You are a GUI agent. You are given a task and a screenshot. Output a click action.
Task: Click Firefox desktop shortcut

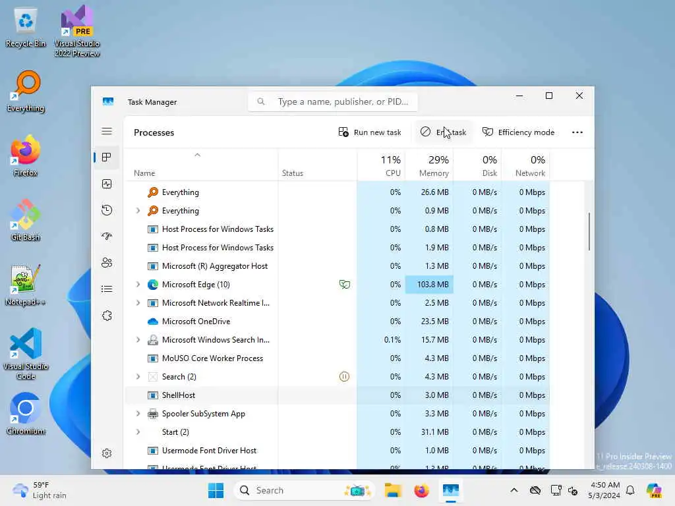26,156
